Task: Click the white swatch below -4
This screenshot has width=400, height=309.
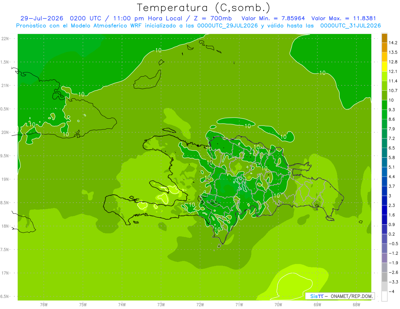Action: (384, 296)
